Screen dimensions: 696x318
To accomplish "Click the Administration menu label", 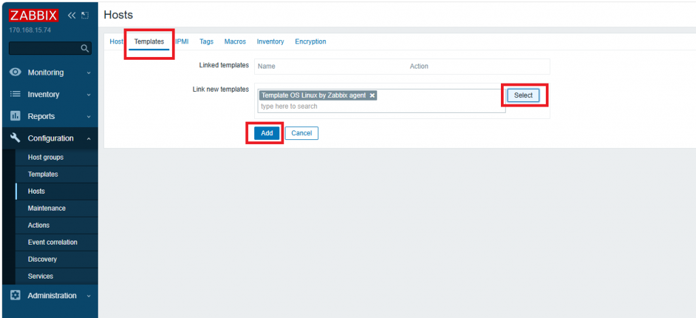I will 52,296.
